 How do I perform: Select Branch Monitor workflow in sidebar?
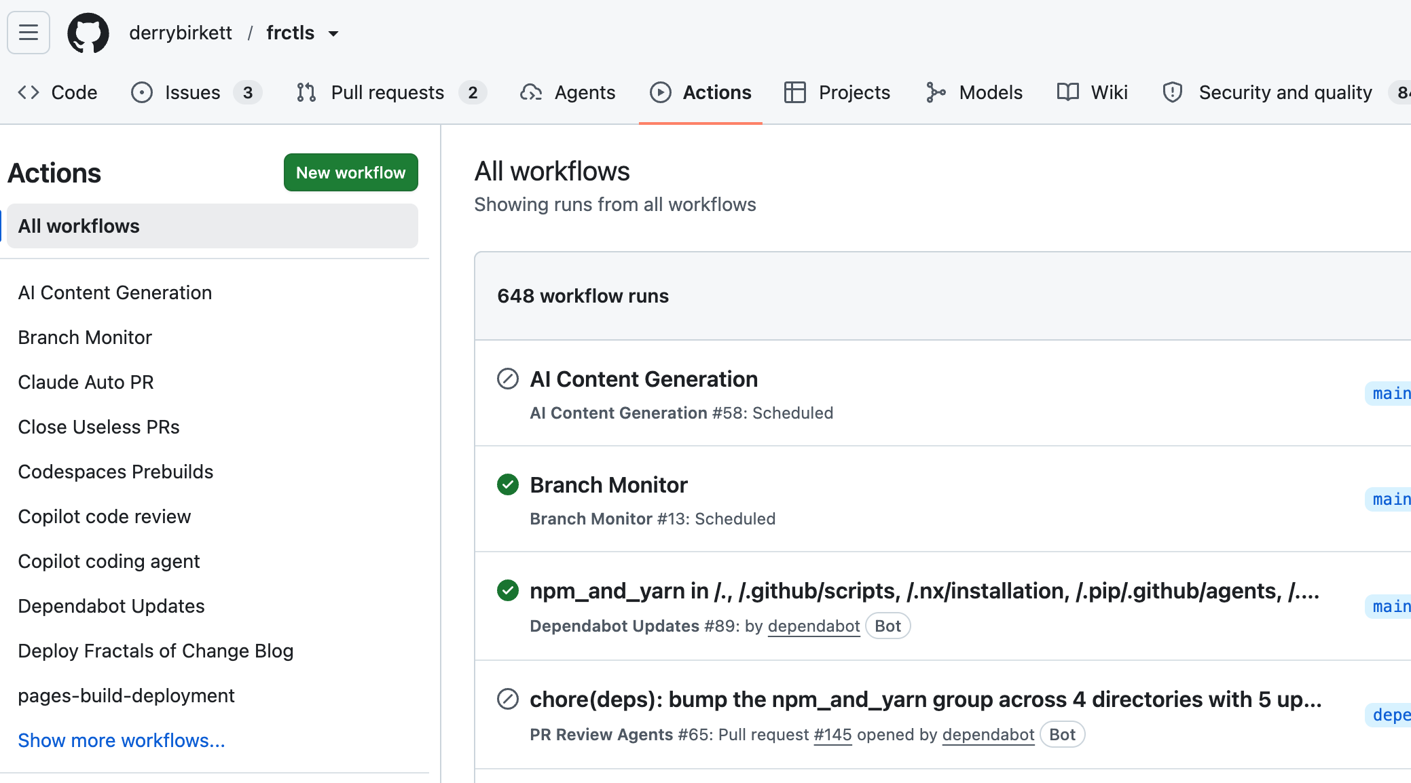(85, 337)
